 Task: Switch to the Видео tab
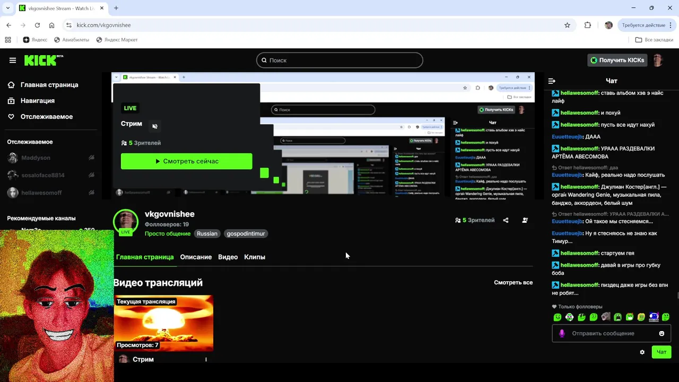pyautogui.click(x=228, y=257)
